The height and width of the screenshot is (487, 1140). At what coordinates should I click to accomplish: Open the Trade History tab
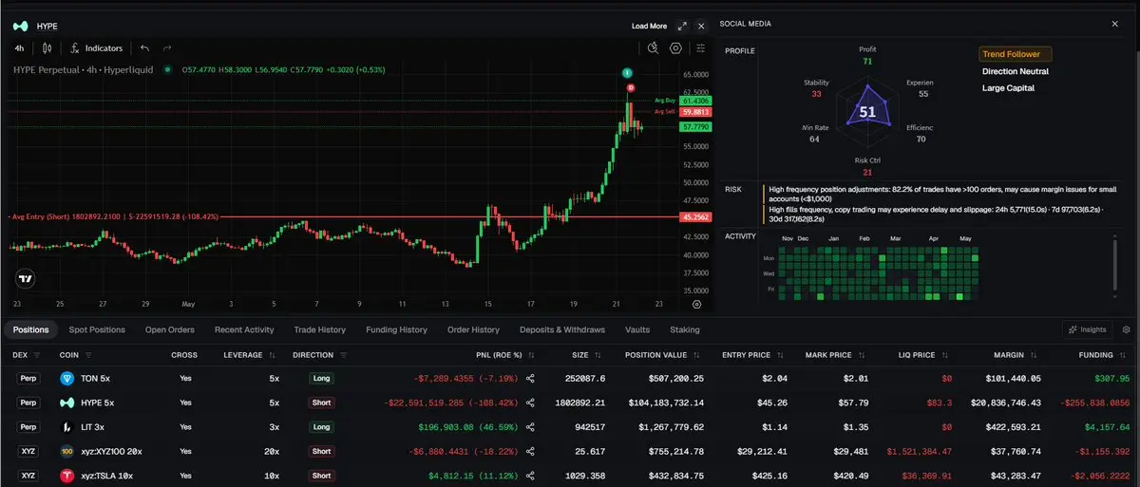(x=319, y=329)
